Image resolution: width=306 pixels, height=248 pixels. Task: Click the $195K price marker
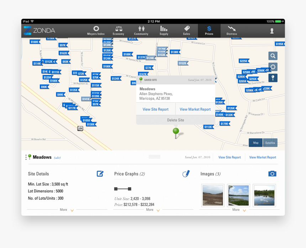(x=280, y=44)
